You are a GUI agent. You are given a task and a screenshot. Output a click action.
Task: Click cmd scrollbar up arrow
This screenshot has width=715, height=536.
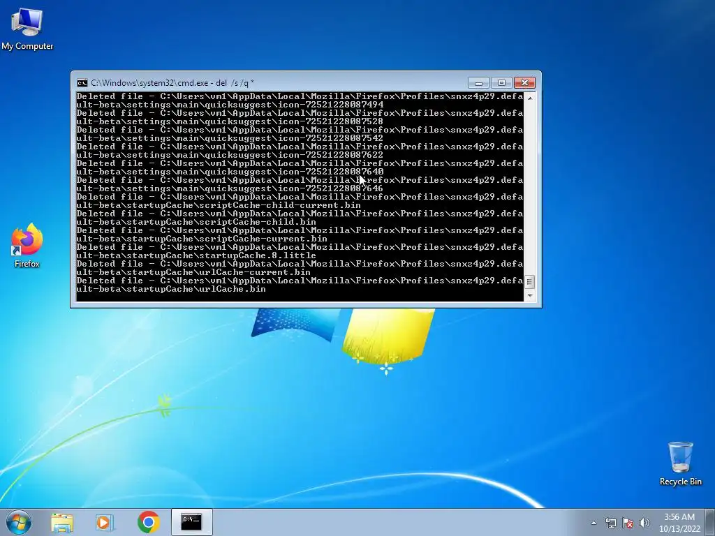coord(529,98)
